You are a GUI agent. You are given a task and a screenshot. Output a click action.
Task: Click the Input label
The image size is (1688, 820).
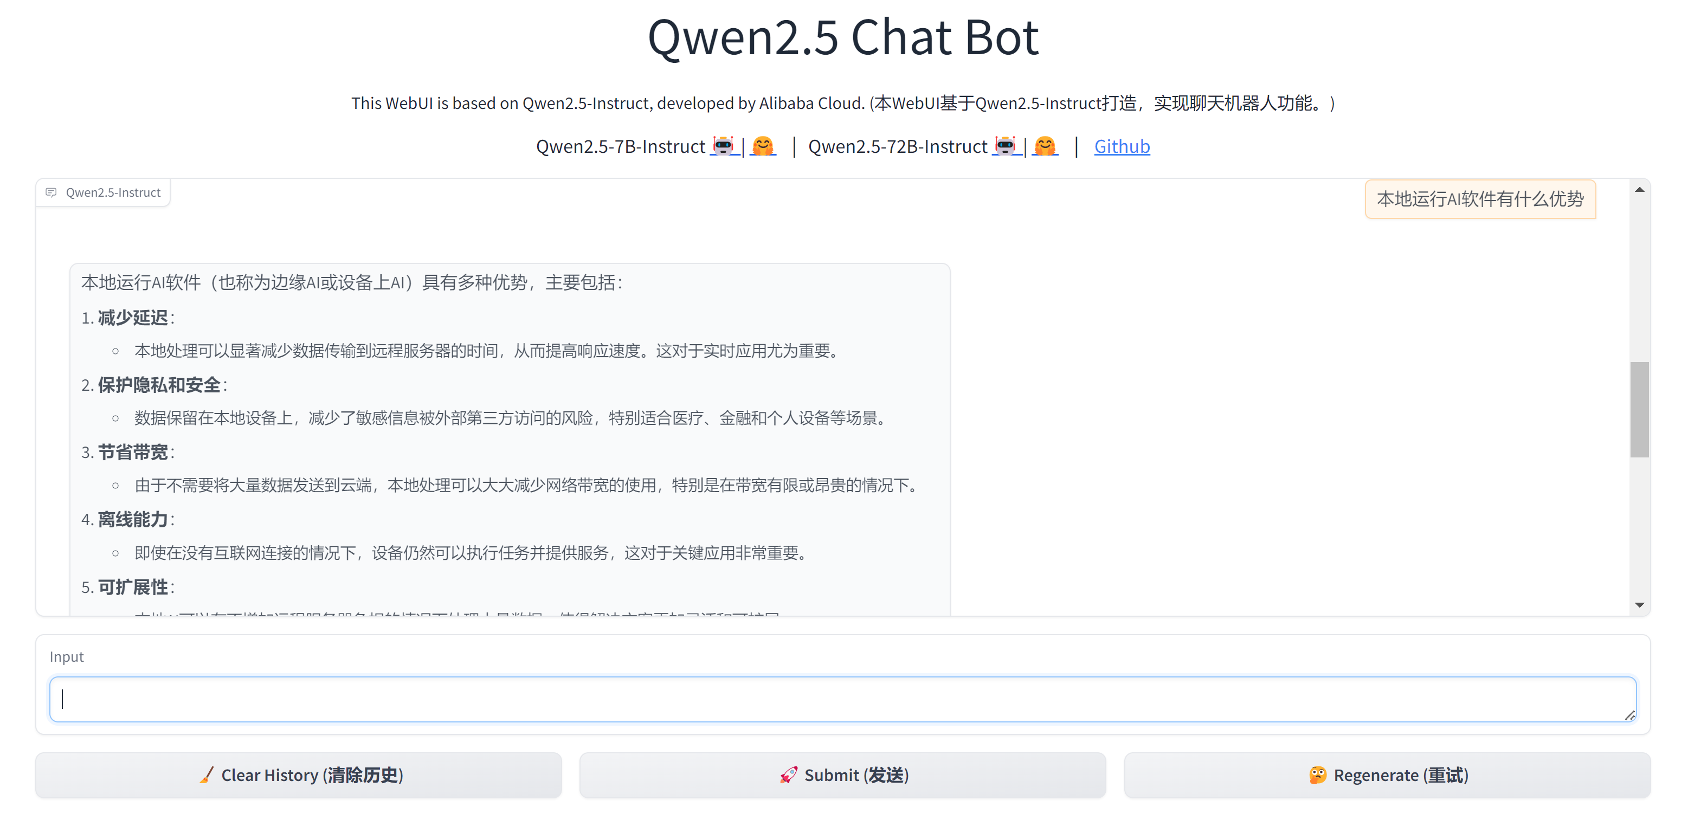(x=67, y=656)
